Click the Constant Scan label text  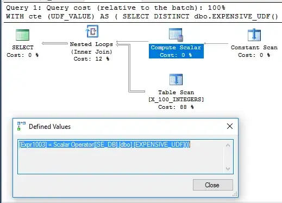pos(254,48)
